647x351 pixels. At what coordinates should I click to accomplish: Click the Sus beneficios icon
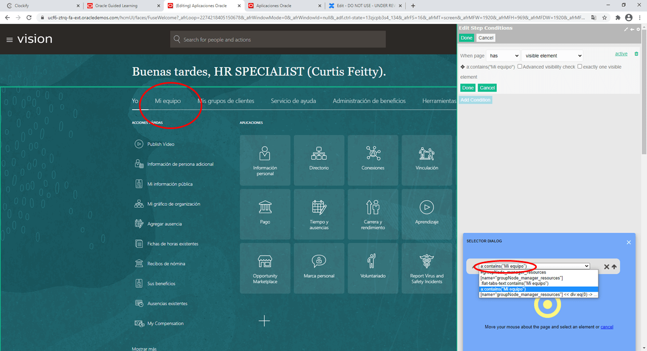point(139,284)
